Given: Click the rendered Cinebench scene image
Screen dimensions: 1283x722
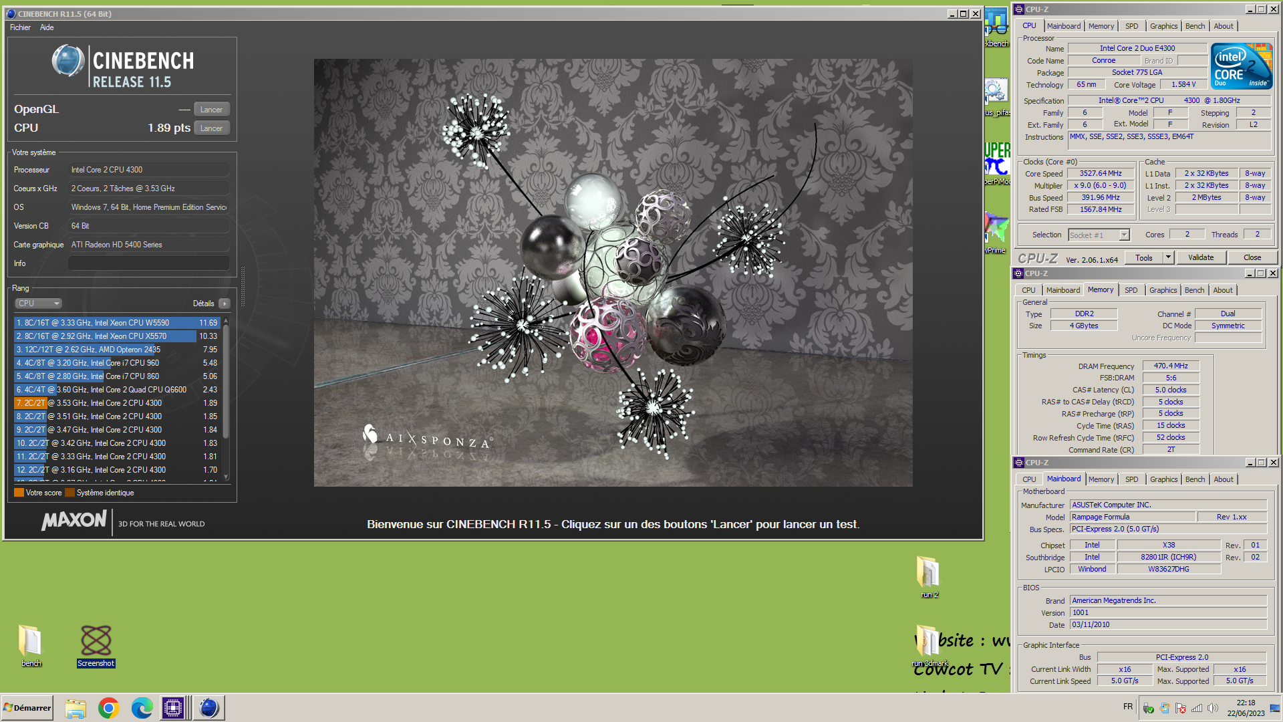Looking at the screenshot, I should coord(613,272).
